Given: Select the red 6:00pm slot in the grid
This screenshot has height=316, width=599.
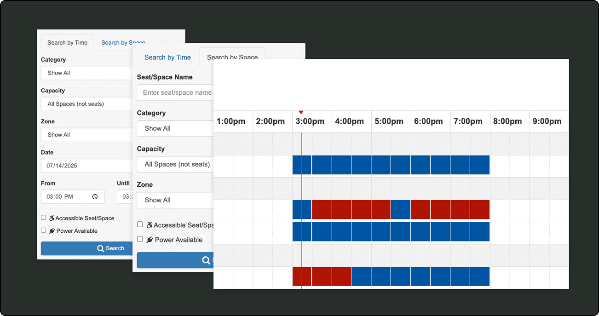Looking at the screenshot, I should tap(420, 209).
